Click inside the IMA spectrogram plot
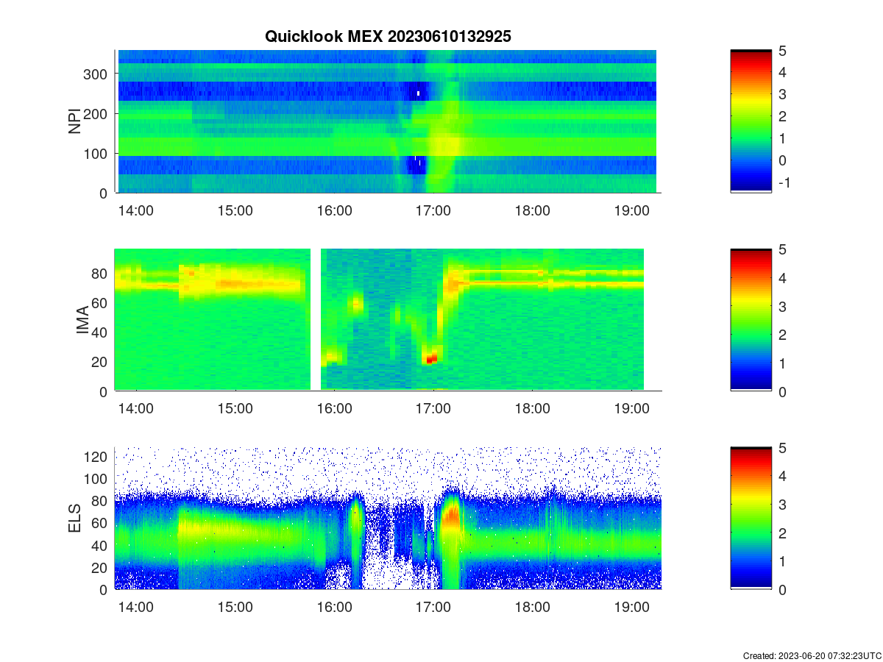This screenshot has width=883, height=662. [x=388, y=320]
